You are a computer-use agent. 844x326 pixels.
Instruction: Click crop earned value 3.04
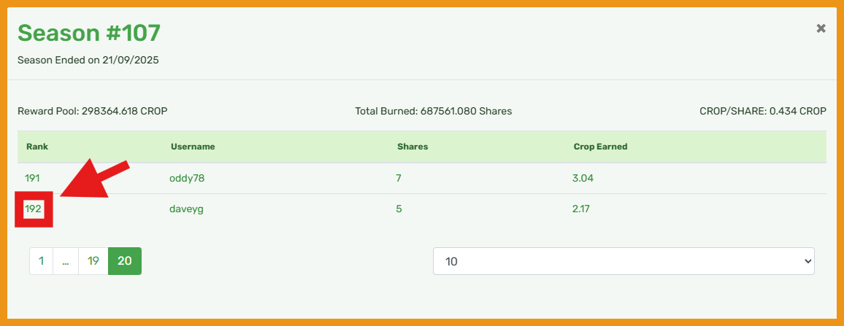583,178
